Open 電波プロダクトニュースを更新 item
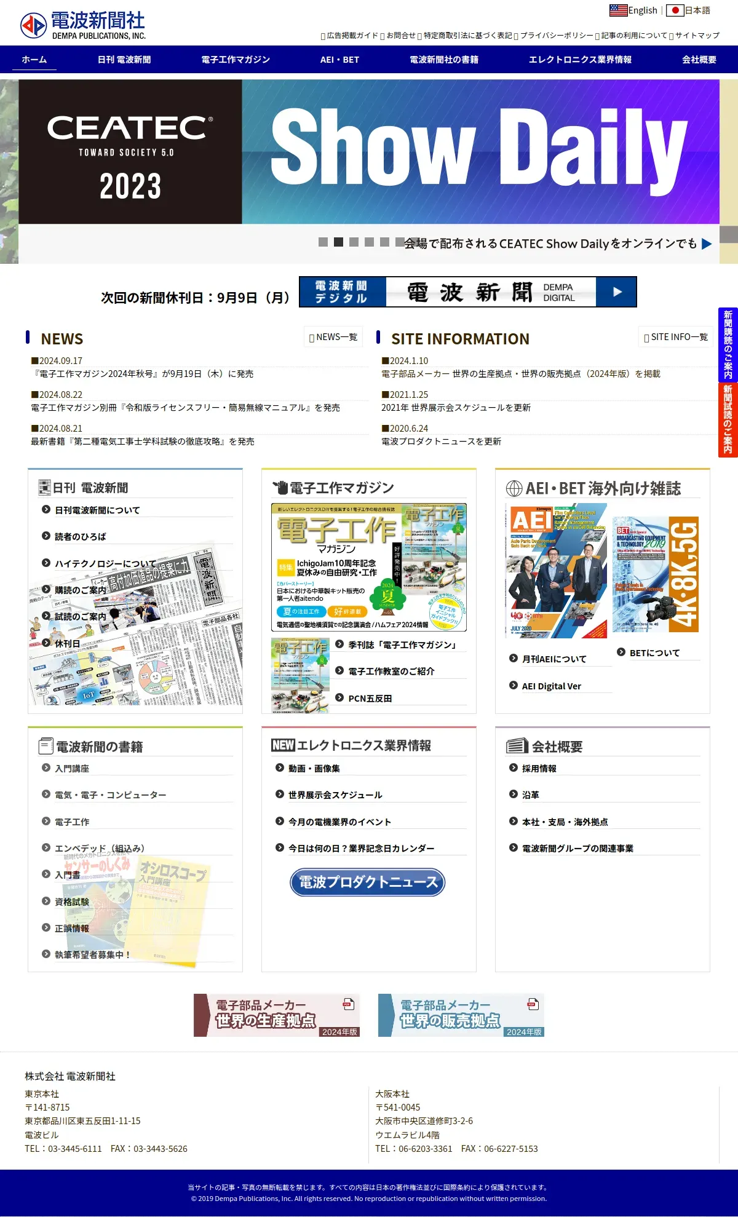This screenshot has height=1217, width=738. (x=441, y=442)
